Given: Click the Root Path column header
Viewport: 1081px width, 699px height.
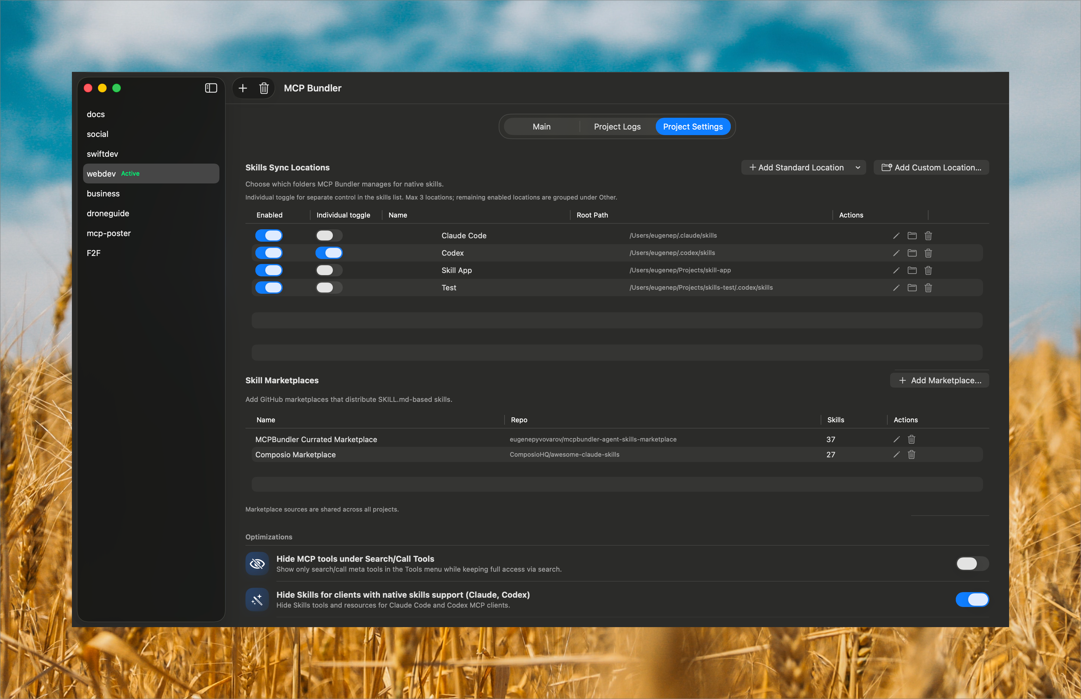Looking at the screenshot, I should pos(592,215).
